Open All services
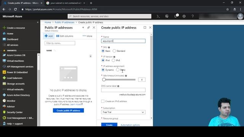Screen dimensions: 244x137 [10, 45]
